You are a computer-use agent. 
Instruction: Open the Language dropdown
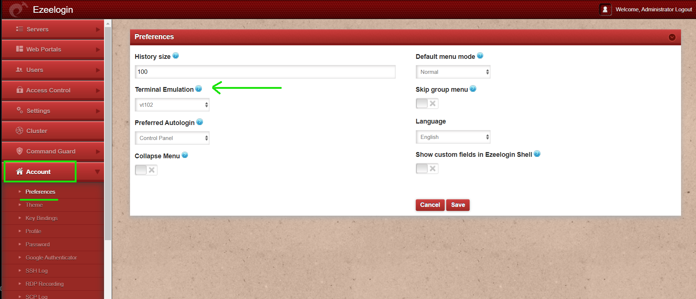tap(453, 137)
